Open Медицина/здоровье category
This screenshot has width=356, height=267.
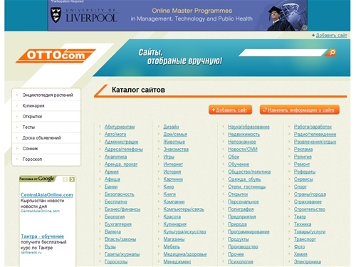point(185,254)
